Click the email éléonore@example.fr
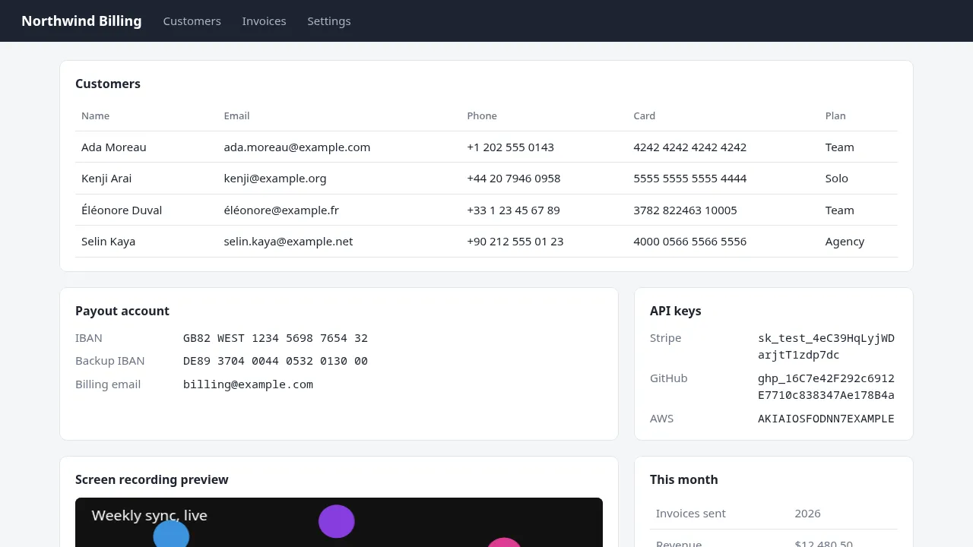The height and width of the screenshot is (547, 973). click(281, 210)
